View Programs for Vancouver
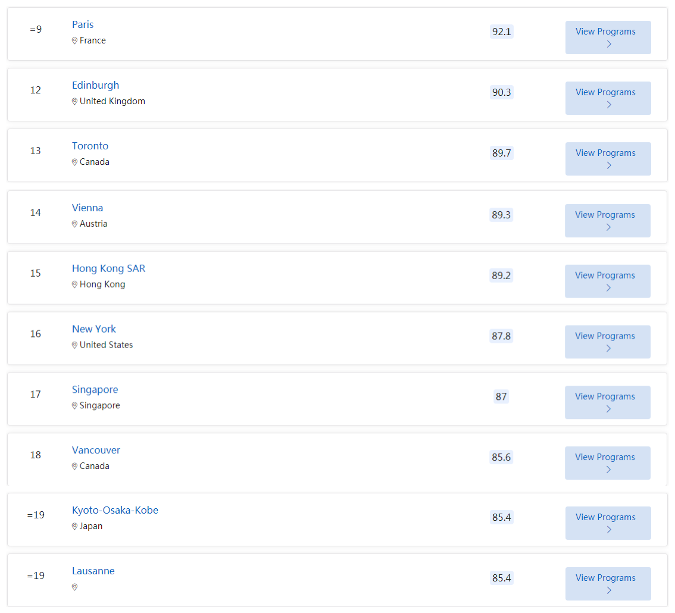 [607, 463]
